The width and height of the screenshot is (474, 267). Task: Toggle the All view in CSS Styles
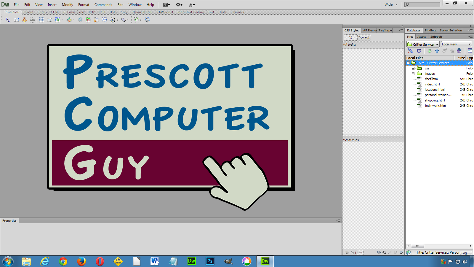tap(350, 37)
